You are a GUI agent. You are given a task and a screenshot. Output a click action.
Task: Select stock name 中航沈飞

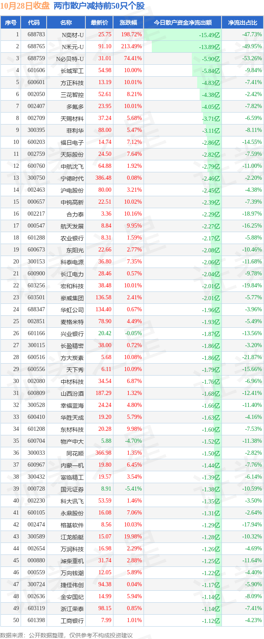72,166
